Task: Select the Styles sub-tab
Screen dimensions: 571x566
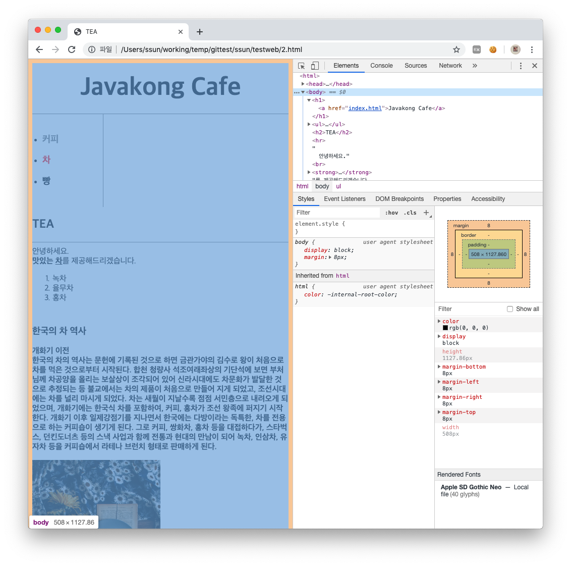Action: (x=306, y=199)
